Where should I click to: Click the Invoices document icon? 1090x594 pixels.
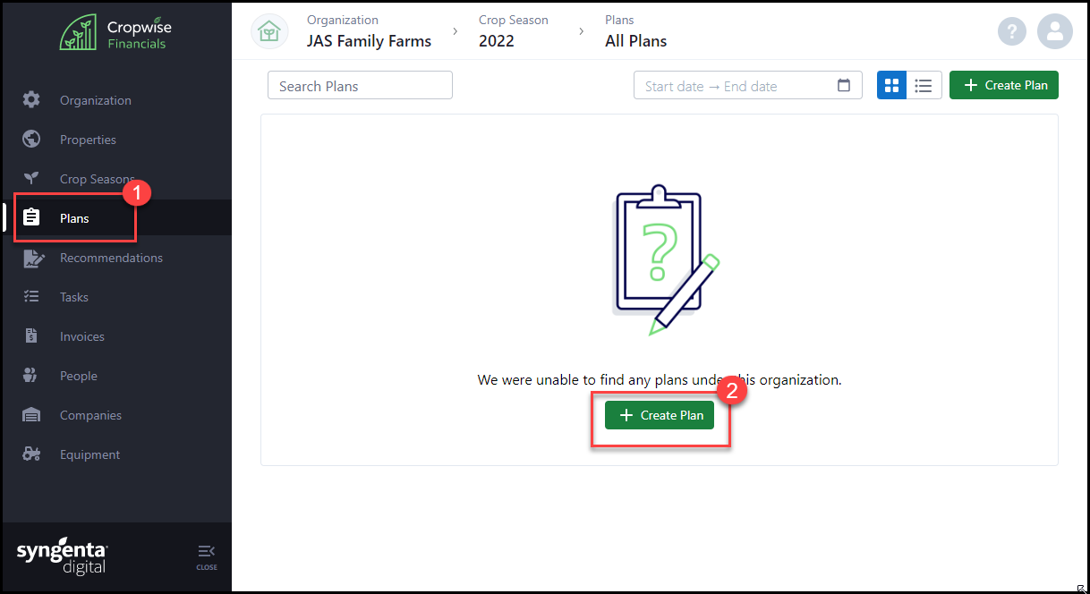(x=31, y=336)
